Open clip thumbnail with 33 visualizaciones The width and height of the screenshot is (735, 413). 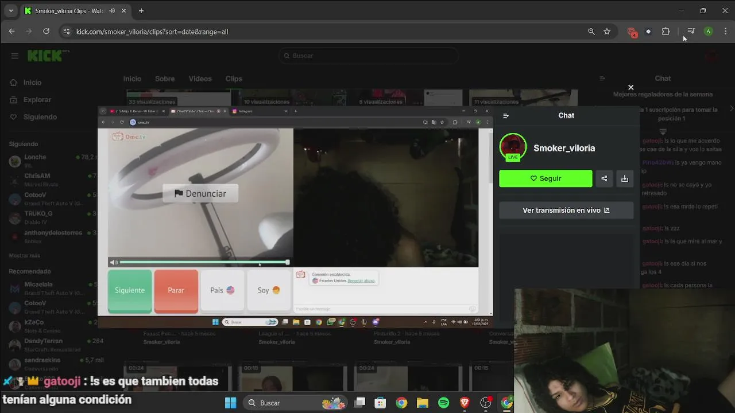click(x=179, y=98)
